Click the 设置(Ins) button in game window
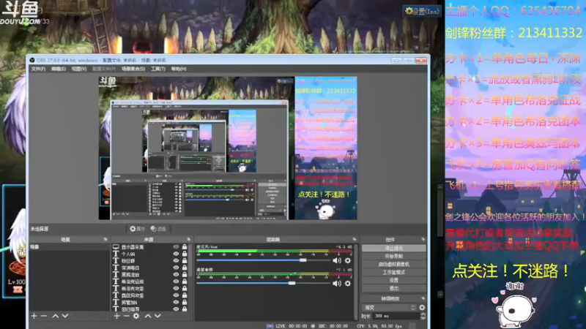The width and height of the screenshot is (586, 329). tap(423, 11)
